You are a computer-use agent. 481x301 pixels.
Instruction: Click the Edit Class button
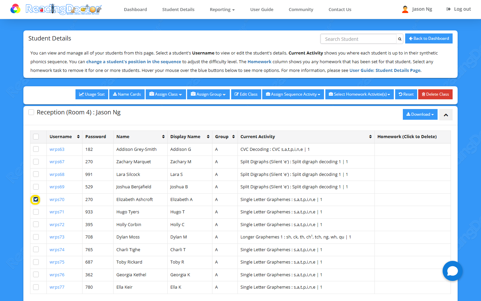[246, 94]
